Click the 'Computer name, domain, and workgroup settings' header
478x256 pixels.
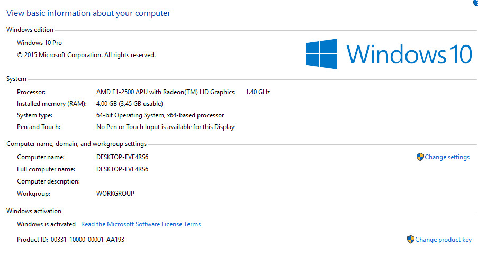coord(77,144)
